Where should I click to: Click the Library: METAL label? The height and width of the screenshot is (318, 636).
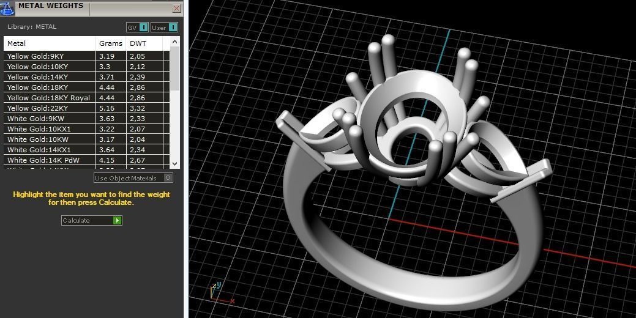32,27
